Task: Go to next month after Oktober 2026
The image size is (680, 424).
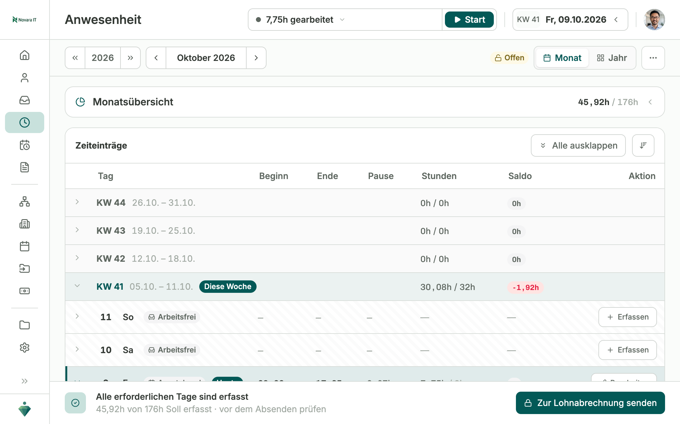Action: pyautogui.click(x=256, y=58)
